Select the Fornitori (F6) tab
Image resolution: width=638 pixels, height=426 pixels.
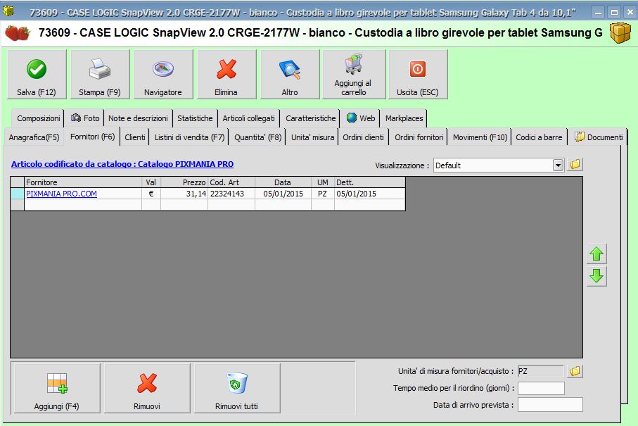(92, 137)
